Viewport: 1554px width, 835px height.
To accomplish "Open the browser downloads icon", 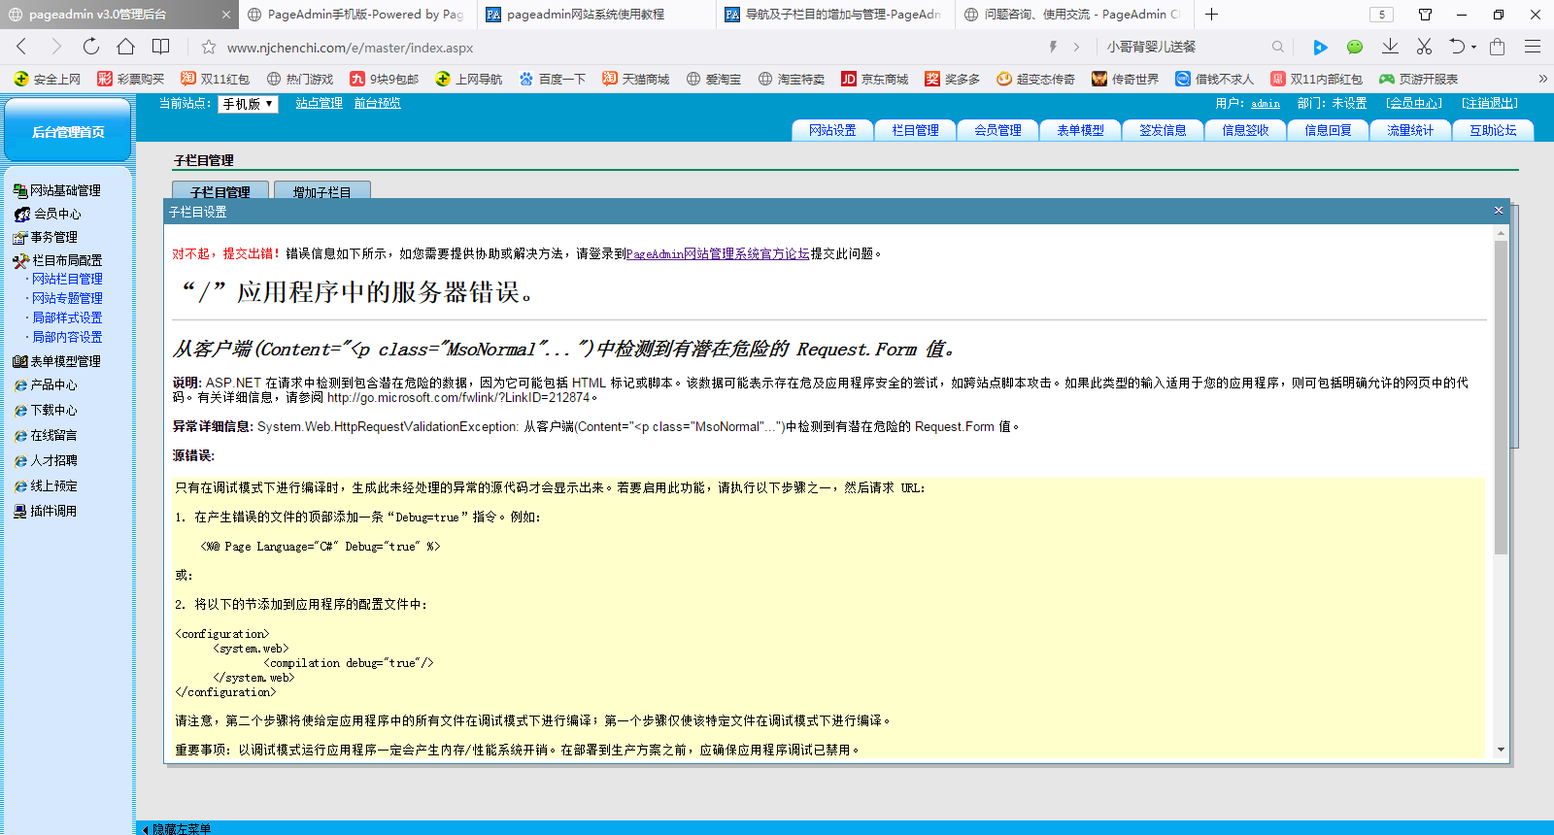I will [x=1390, y=47].
